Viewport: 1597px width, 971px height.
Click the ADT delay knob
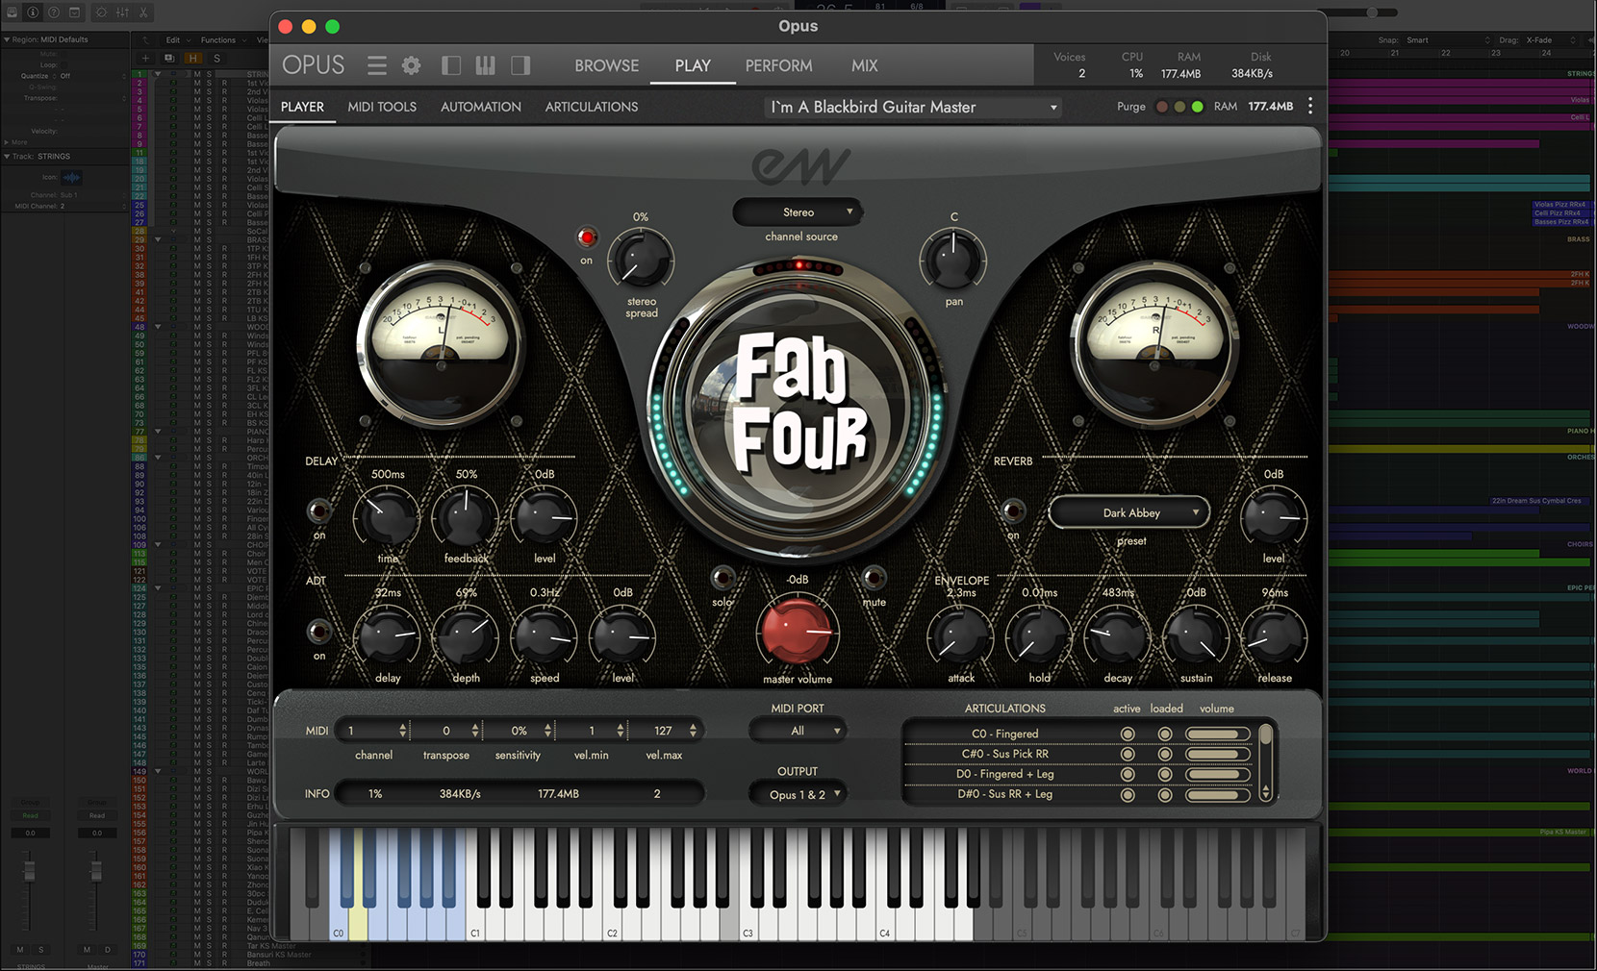pyautogui.click(x=387, y=636)
